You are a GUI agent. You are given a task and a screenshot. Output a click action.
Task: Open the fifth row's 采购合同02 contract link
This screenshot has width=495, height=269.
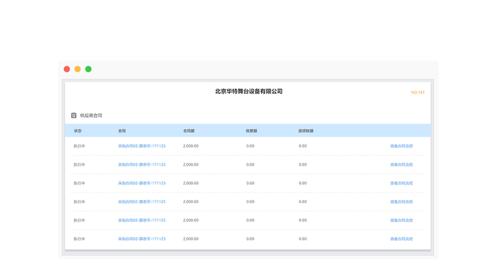[x=142, y=221]
